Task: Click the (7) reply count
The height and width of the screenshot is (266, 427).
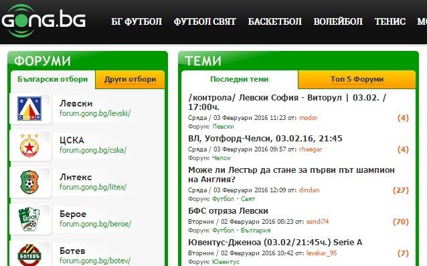Action: pyautogui.click(x=403, y=253)
